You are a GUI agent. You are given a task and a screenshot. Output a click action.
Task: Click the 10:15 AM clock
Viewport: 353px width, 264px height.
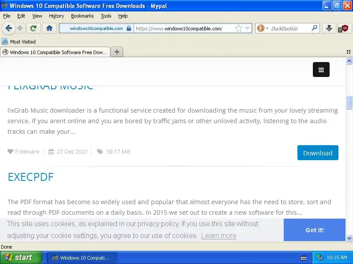337,257
